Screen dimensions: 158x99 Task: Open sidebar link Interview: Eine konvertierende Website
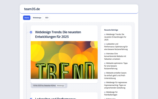115,56
